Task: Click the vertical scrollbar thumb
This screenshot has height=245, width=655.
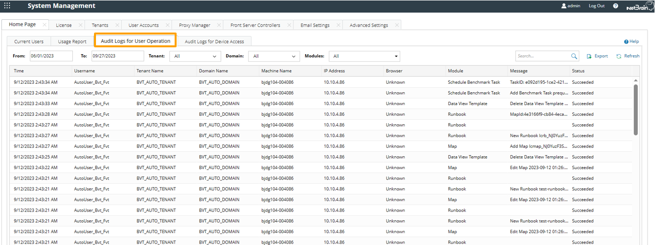Action: coord(635,108)
